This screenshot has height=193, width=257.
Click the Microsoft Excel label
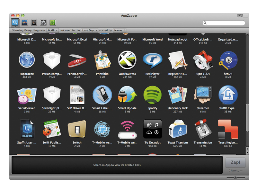point(77,40)
